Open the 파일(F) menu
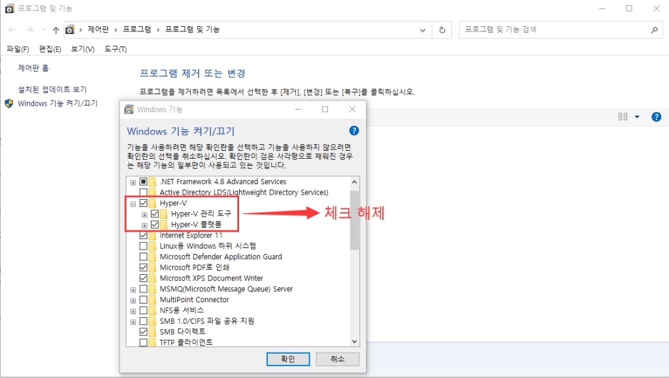 [18, 49]
